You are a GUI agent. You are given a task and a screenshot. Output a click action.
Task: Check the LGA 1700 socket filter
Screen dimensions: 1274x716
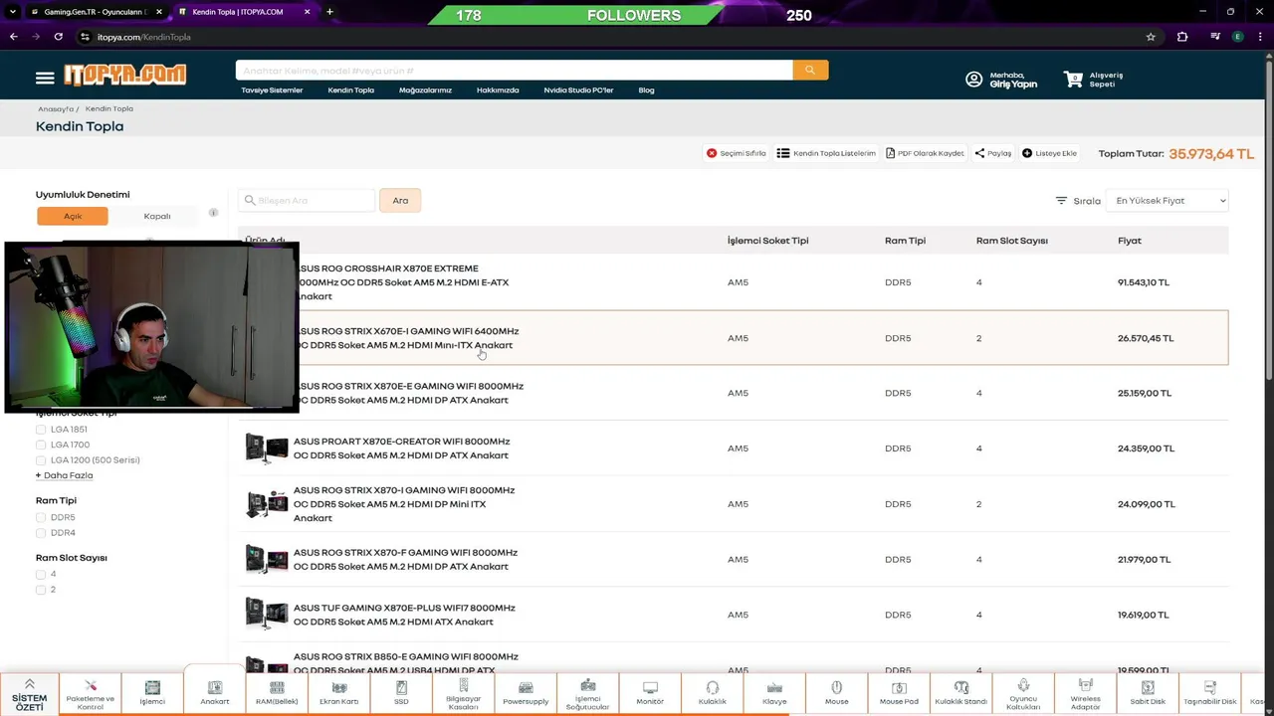coord(41,445)
